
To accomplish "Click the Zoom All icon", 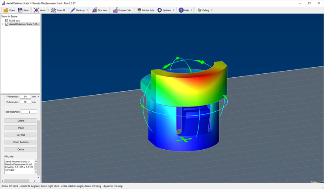I will [53, 10].
